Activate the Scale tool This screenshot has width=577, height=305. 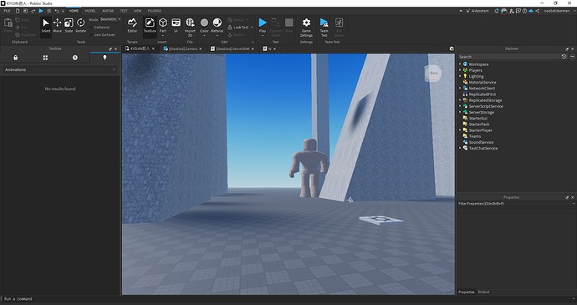69,25
